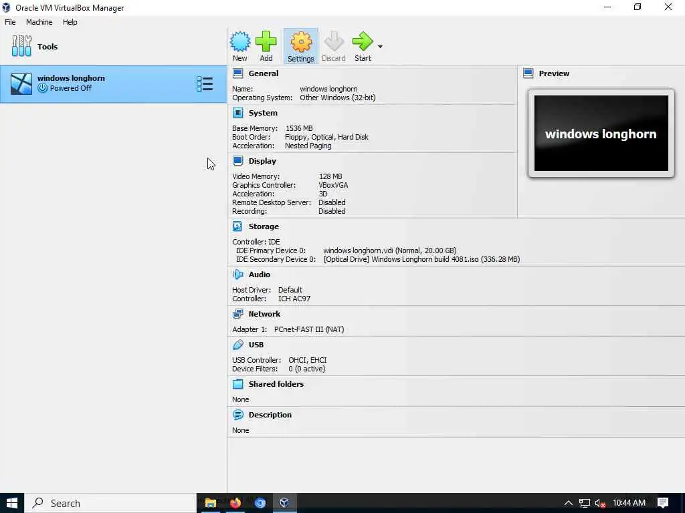Image resolution: width=685 pixels, height=513 pixels.
Task: Open File Explorer from the taskbar
Action: click(x=211, y=503)
